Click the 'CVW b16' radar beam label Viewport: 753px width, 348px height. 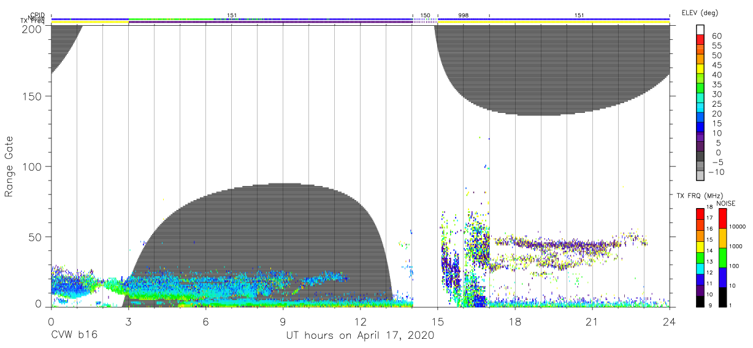tap(74, 336)
